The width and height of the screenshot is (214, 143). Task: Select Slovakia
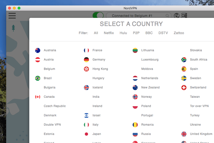[196, 50]
